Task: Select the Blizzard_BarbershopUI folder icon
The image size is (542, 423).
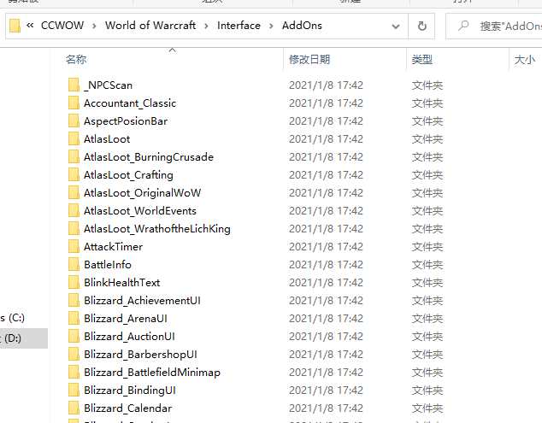Action: coord(74,355)
